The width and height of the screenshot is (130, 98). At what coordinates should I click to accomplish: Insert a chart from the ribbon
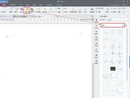[32, 10]
